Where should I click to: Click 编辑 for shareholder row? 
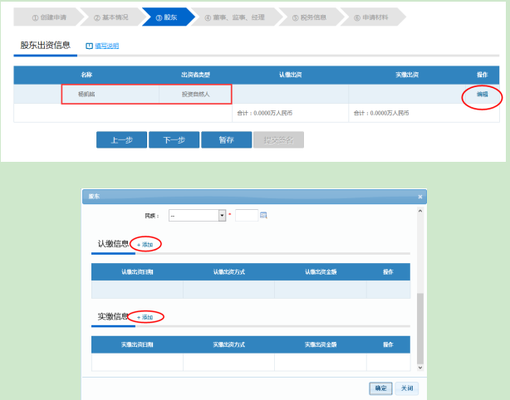coord(482,95)
